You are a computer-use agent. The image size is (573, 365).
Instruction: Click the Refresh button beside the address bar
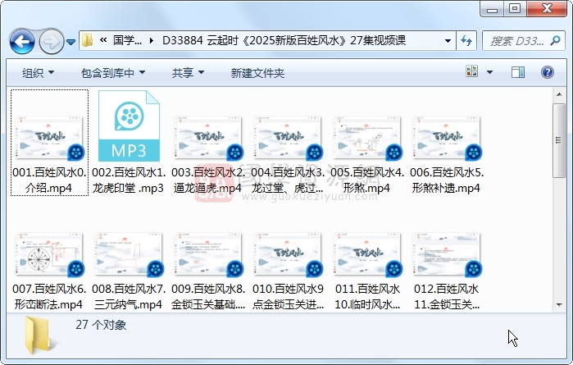pyautogui.click(x=466, y=40)
